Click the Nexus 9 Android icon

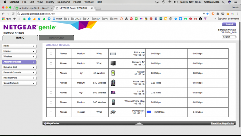pos(113,73)
